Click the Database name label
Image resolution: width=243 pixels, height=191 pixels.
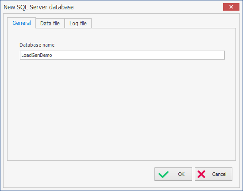(37, 45)
